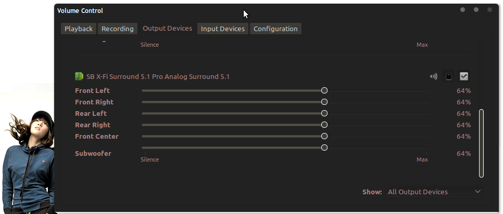Toggle the lock channels together button
Viewport: 503px width, 214px height.
pos(449,76)
